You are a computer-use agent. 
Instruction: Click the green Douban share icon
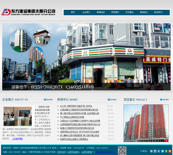click(166, 151)
